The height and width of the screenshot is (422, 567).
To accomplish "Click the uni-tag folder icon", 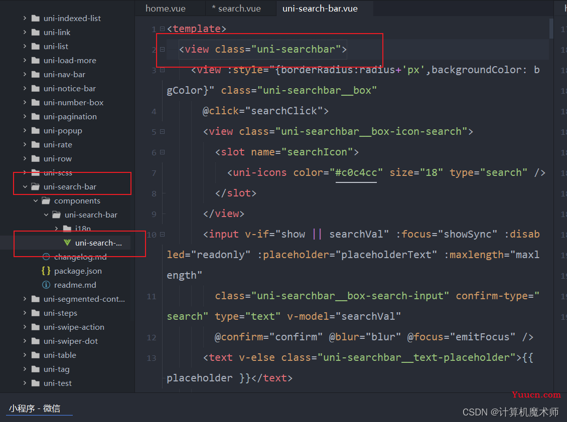I will pyautogui.click(x=36, y=369).
